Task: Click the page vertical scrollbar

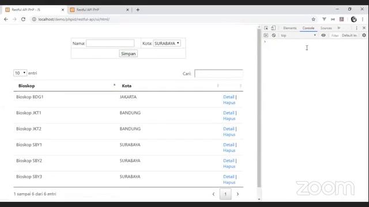Action: [x=259, y=108]
